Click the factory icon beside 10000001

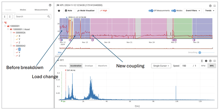click(8, 26)
